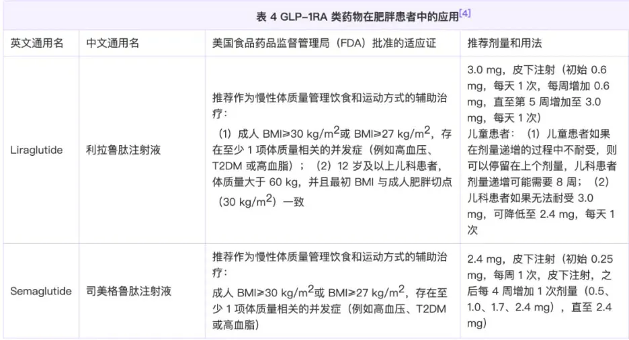The image size is (629, 340).
Task: Select the 中文通用名 column header
Action: tap(113, 43)
